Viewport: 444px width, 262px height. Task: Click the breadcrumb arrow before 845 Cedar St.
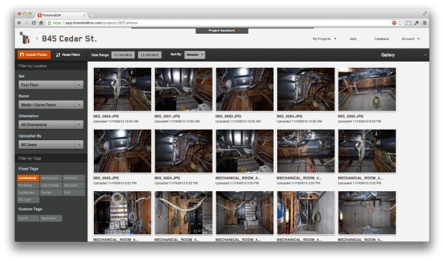tap(37, 38)
